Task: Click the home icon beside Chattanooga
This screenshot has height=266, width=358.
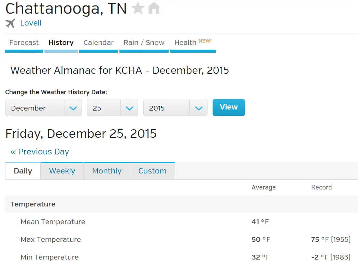Action: coord(154,8)
